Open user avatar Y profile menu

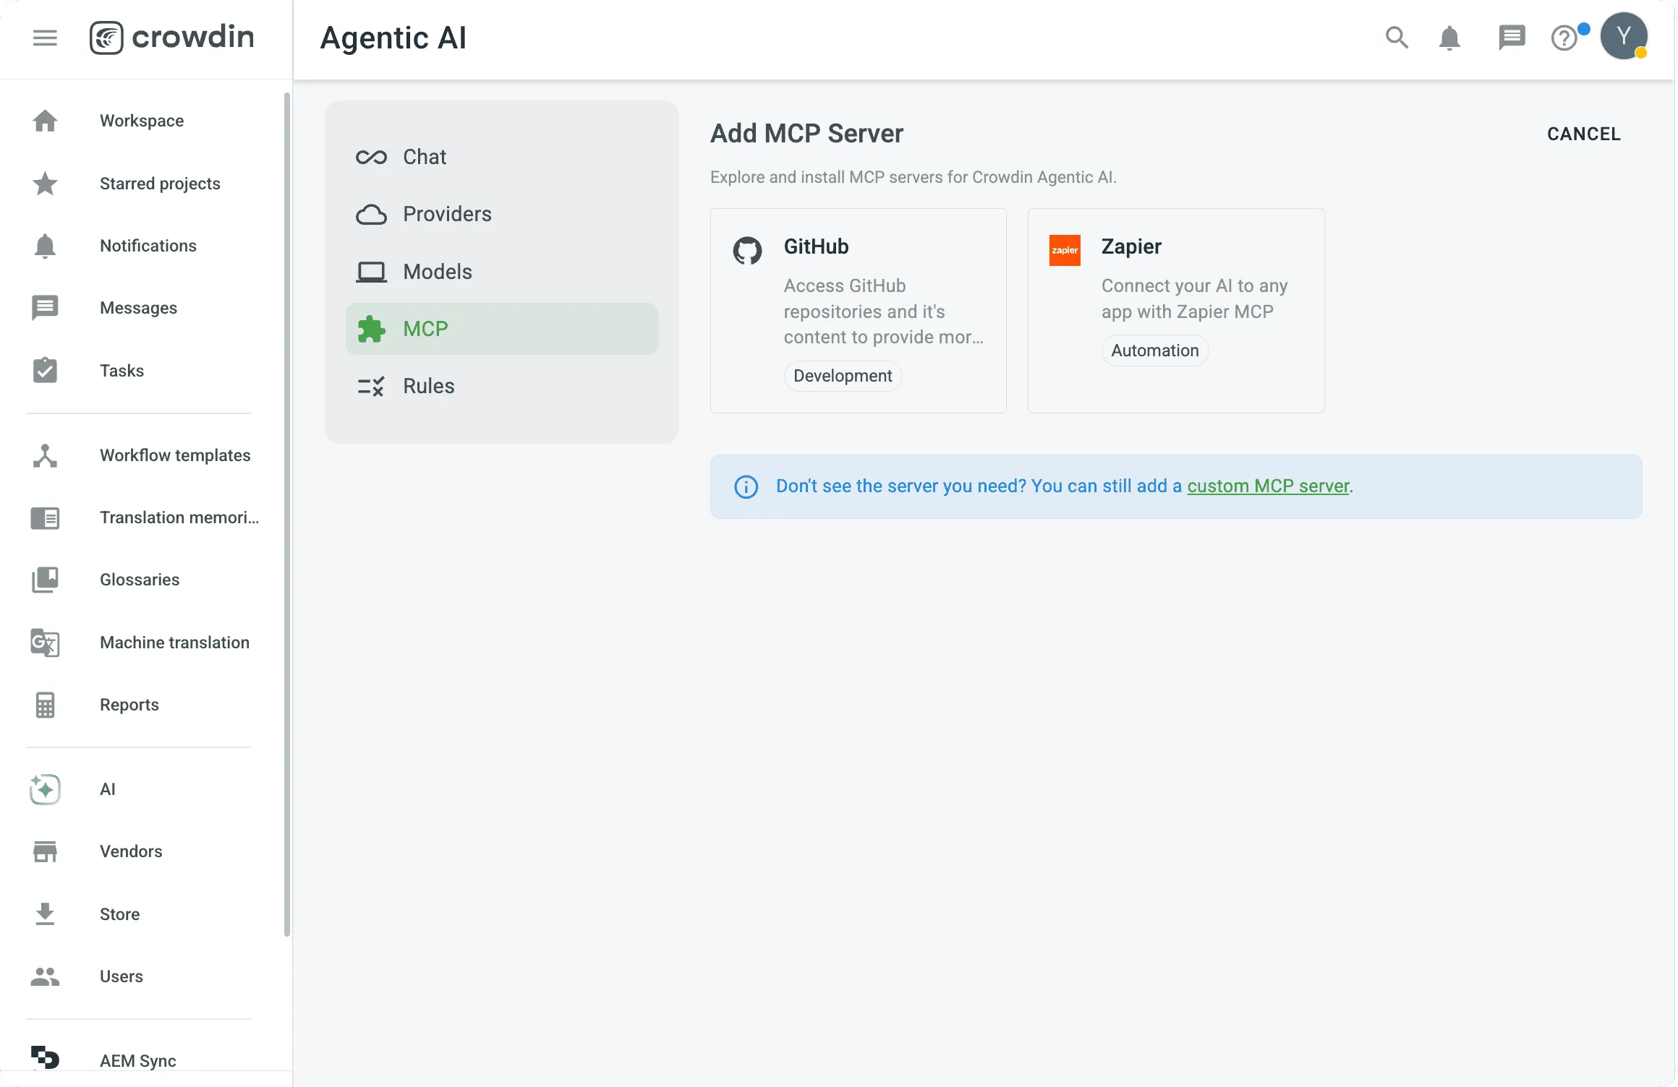tap(1624, 36)
